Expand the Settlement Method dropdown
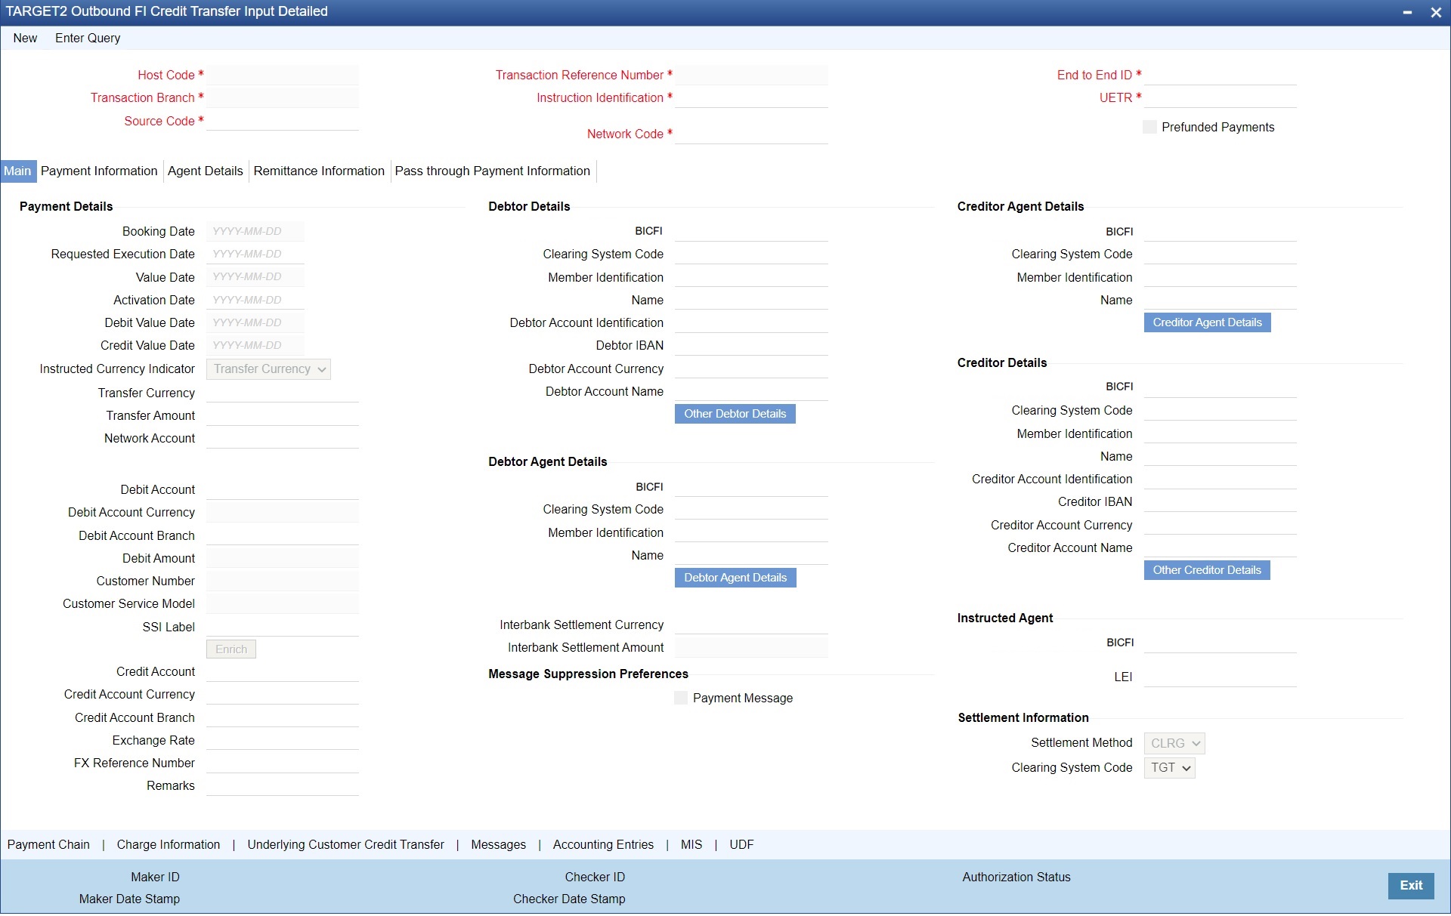The height and width of the screenshot is (916, 1451). click(x=1174, y=744)
